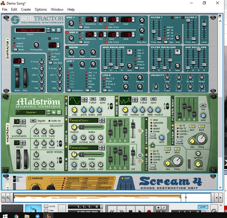Click the Malström Osc A index slider
Screen dimensions: 227x218
82,127
